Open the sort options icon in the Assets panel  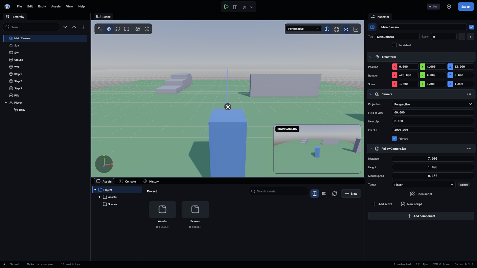[x=324, y=194]
